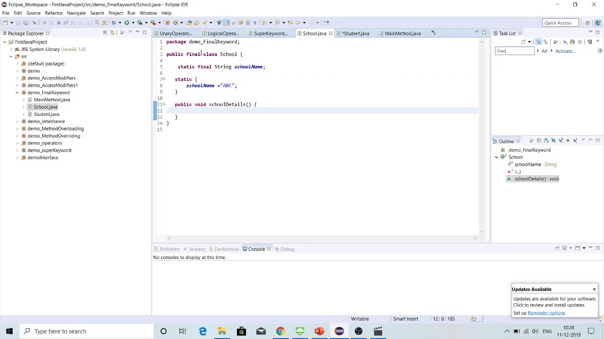Toggle Link with Editor in Package Explorer
The height and width of the screenshot is (339, 604).
click(x=112, y=32)
